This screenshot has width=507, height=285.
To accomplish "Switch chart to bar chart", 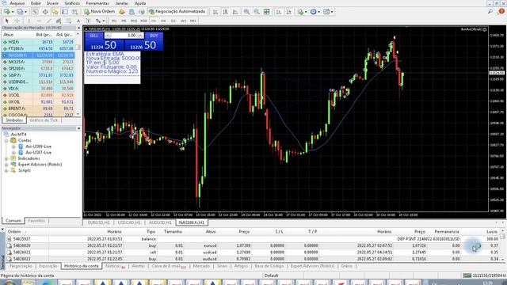I will click(x=215, y=12).
